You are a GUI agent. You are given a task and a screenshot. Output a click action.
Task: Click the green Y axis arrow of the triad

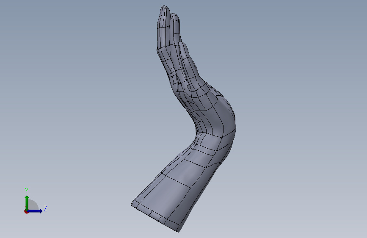pos(27,203)
